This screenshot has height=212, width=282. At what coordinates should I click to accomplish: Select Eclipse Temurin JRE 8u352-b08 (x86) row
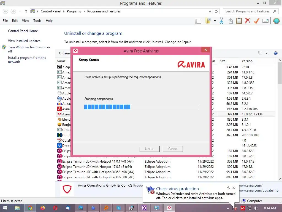pos(166,177)
